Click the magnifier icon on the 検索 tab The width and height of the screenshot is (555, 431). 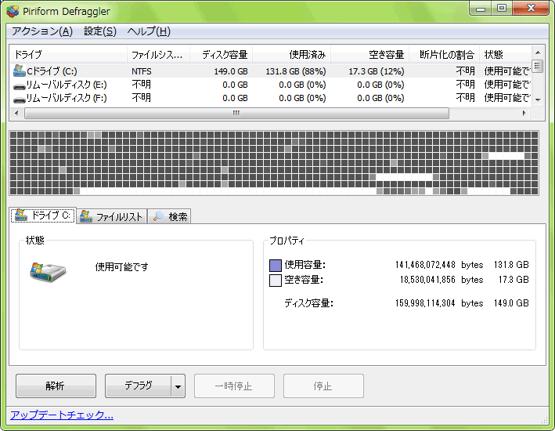(159, 215)
